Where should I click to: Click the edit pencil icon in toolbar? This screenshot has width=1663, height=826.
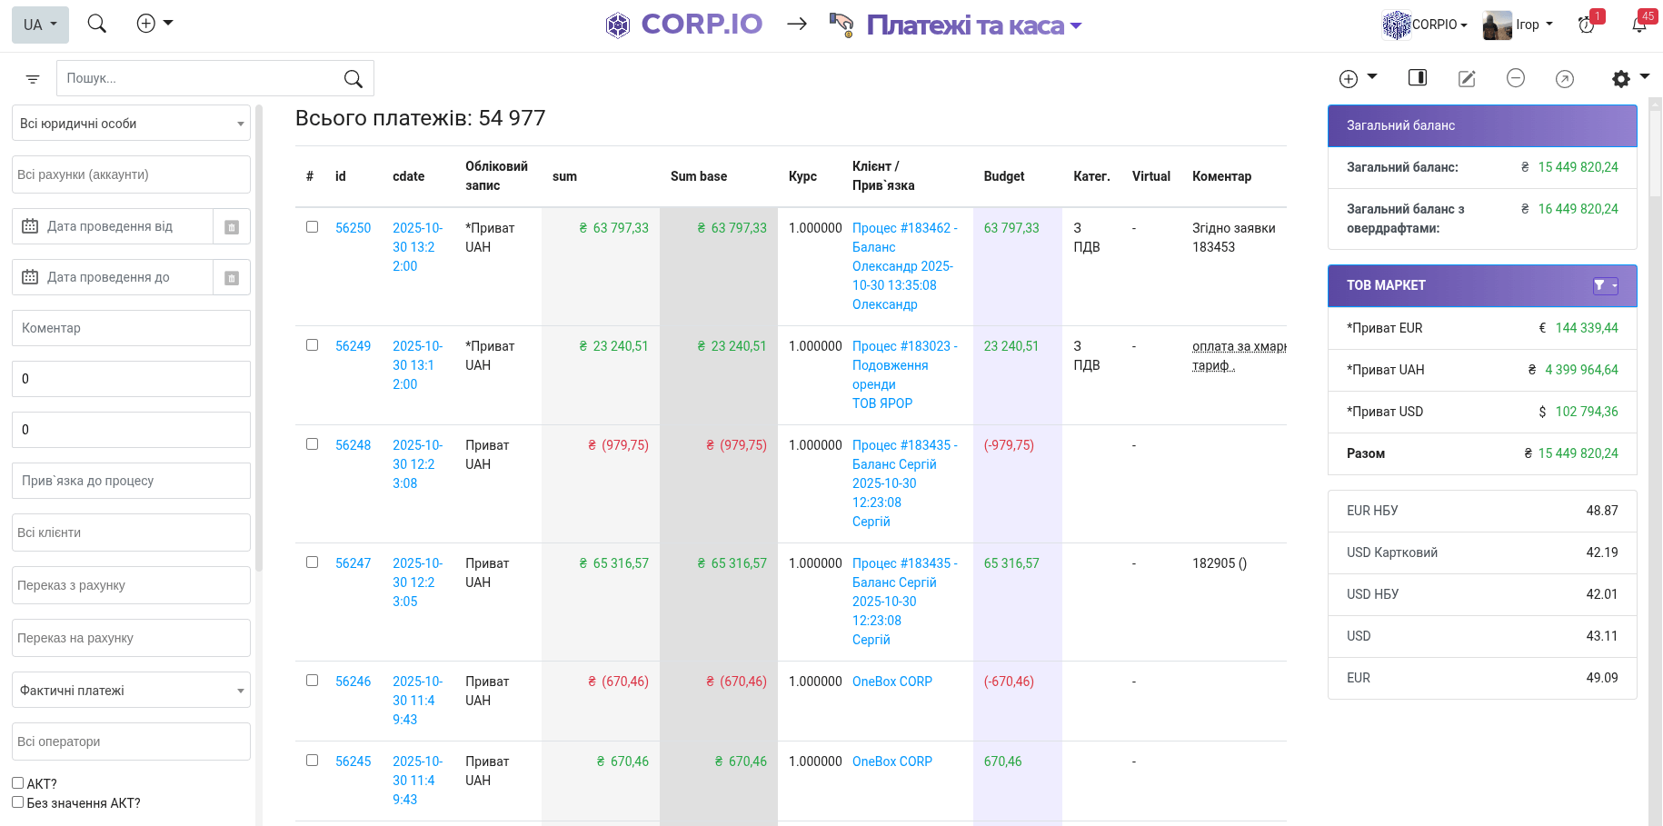[1467, 79]
